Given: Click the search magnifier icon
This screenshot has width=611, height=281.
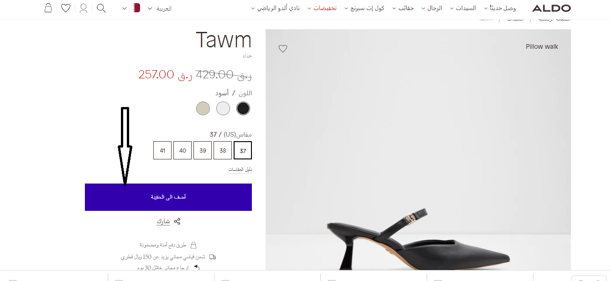Looking at the screenshot, I should point(101,8).
